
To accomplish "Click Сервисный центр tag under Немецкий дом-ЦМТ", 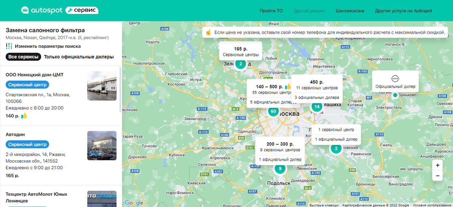I will (27, 85).
